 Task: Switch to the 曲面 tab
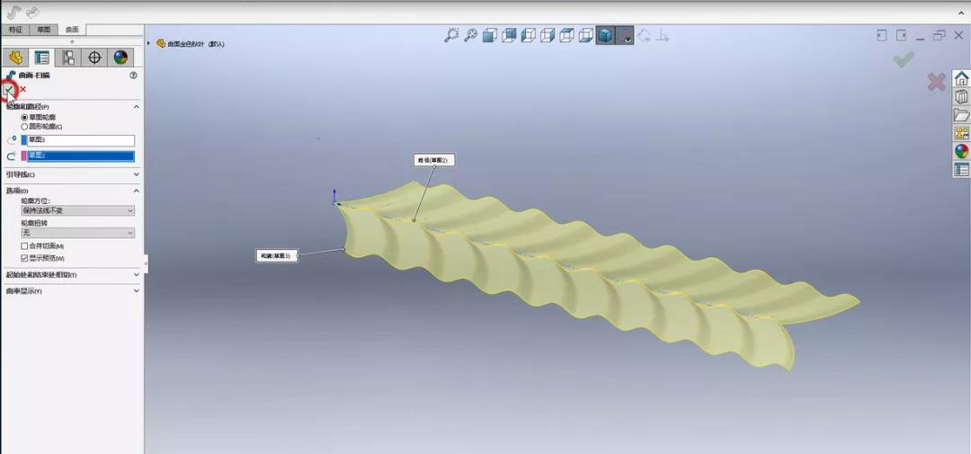(72, 29)
